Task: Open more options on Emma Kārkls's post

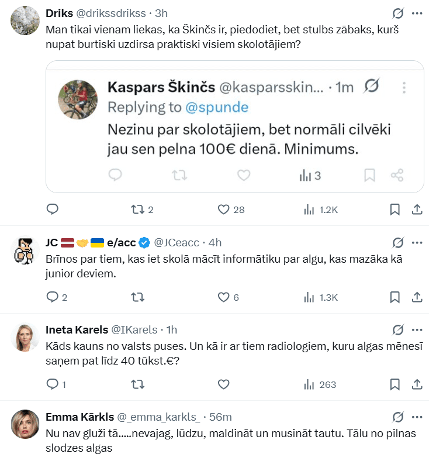Action: point(417,417)
